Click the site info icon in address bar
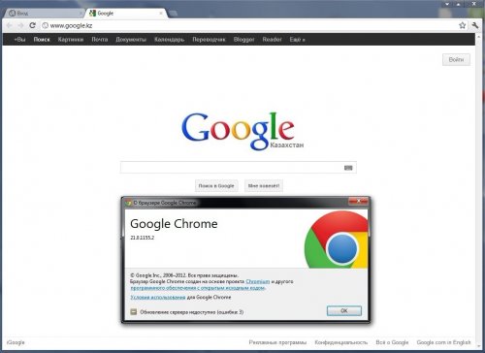The width and height of the screenshot is (485, 353). tap(46, 25)
